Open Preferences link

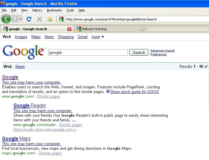pyautogui.click(x=158, y=54)
